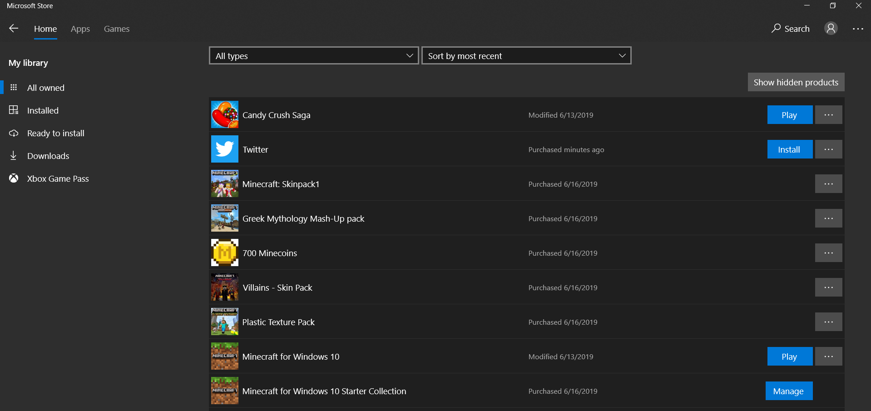
Task: Play Candy Crush Saga
Action: (x=790, y=115)
